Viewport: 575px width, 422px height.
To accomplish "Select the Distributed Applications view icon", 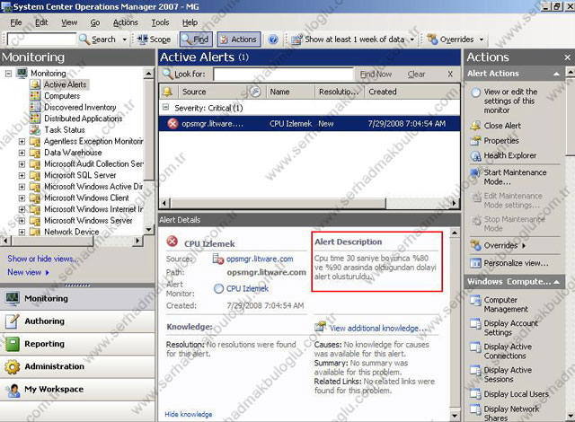I will 35,119.
